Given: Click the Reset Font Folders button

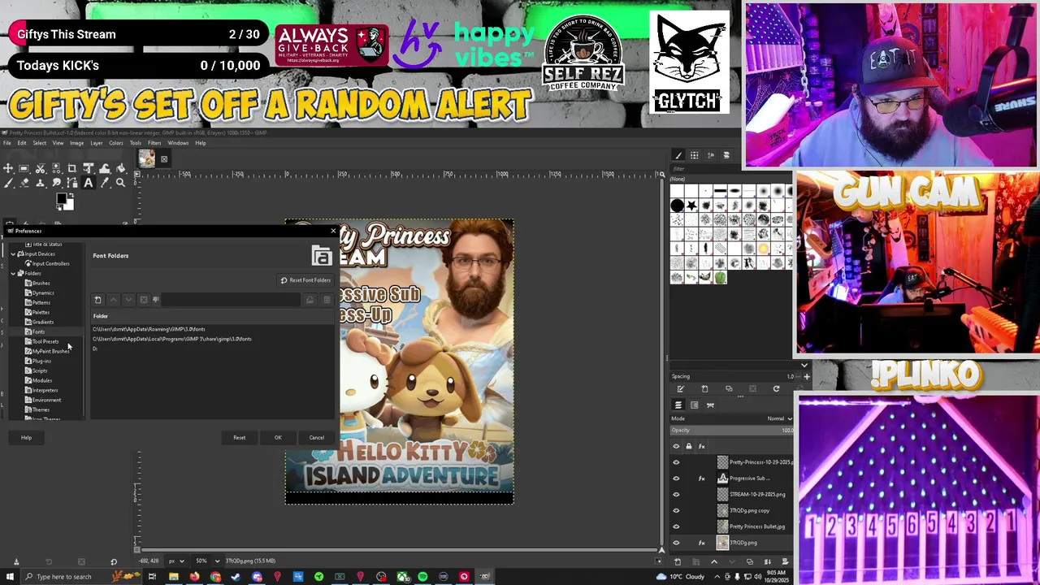Looking at the screenshot, I should coord(305,280).
